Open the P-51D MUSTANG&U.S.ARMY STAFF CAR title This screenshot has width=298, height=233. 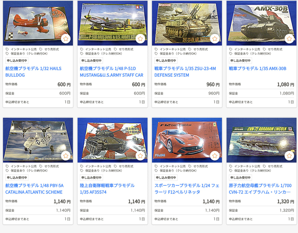tap(111, 72)
